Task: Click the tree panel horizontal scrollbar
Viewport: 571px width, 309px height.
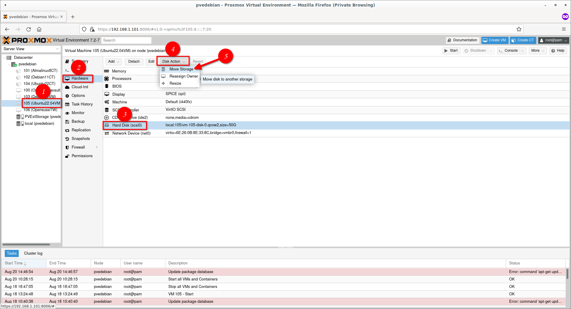Action: 26,245
